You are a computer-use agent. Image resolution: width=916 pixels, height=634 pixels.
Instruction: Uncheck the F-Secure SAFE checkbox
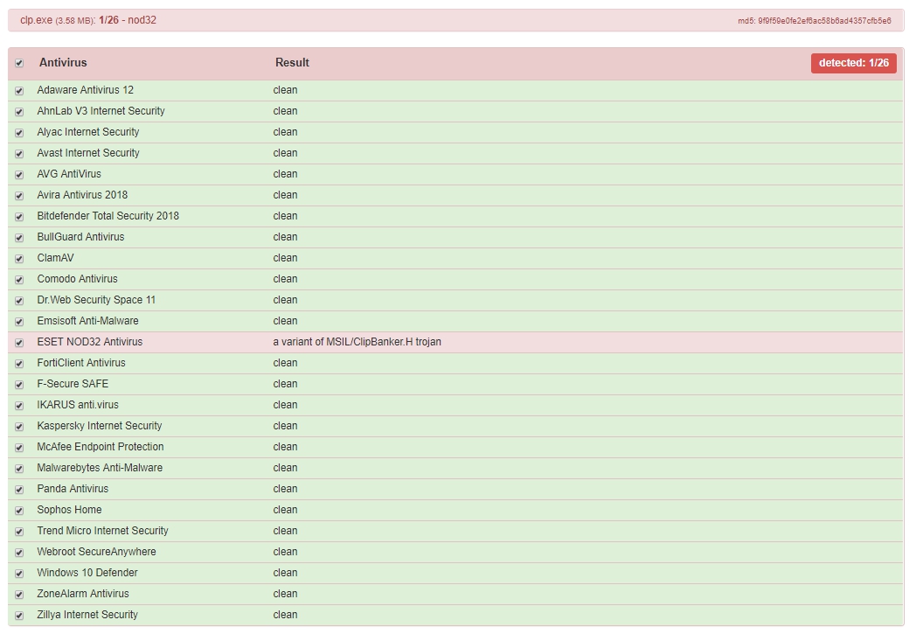pyautogui.click(x=19, y=385)
